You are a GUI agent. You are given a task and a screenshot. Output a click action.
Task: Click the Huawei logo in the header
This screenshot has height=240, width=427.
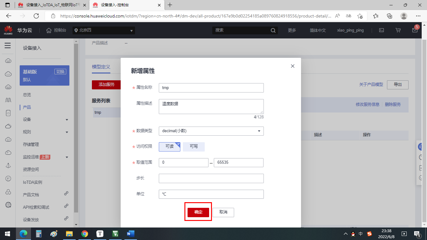tap(8, 30)
